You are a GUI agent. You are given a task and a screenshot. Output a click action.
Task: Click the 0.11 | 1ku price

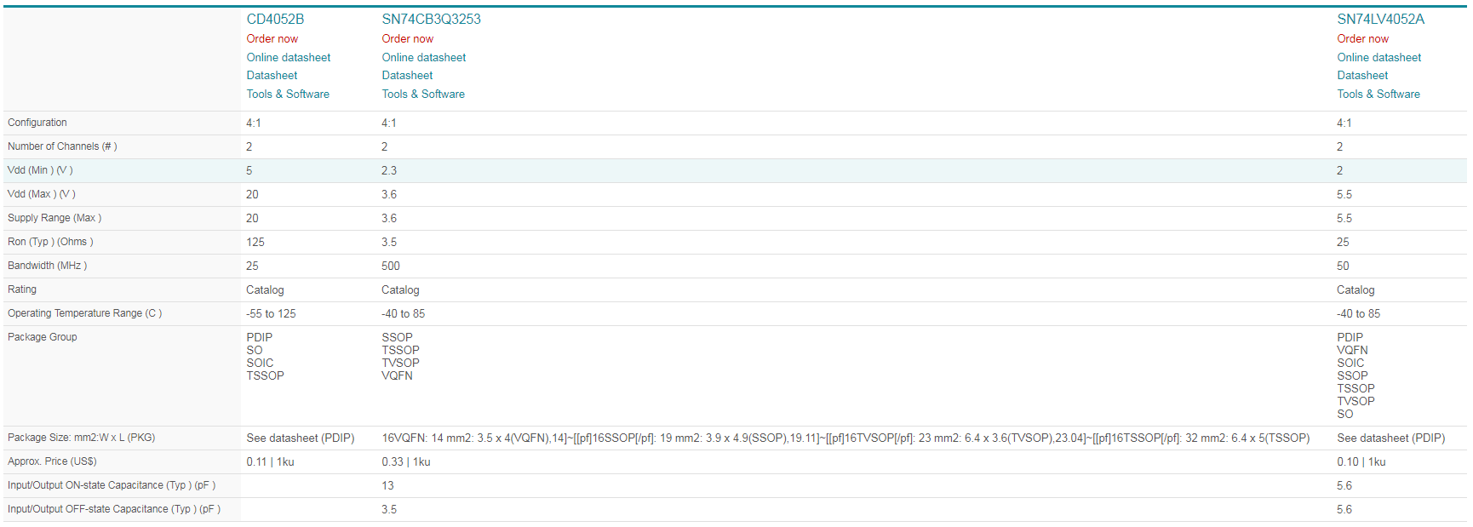pos(270,461)
